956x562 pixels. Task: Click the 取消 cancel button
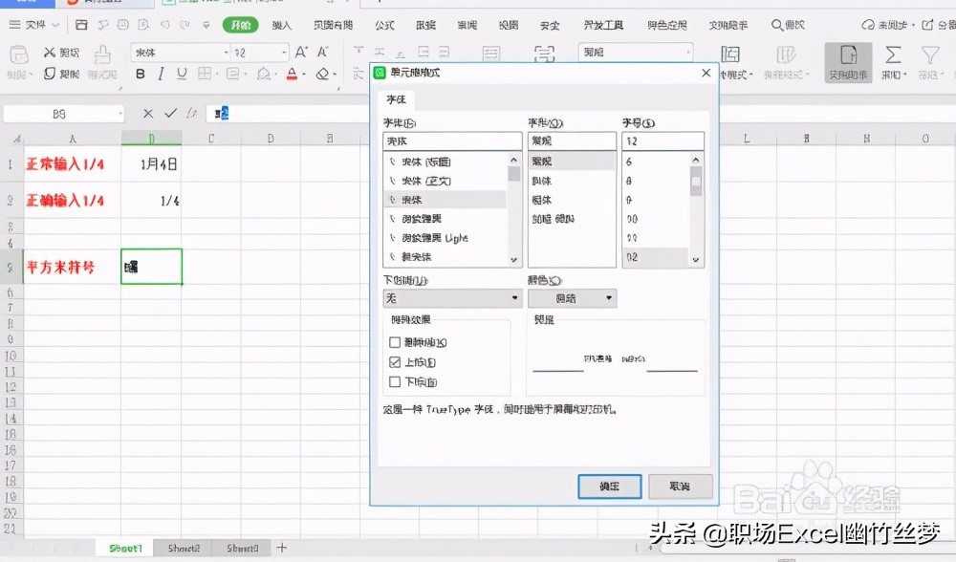(x=680, y=486)
